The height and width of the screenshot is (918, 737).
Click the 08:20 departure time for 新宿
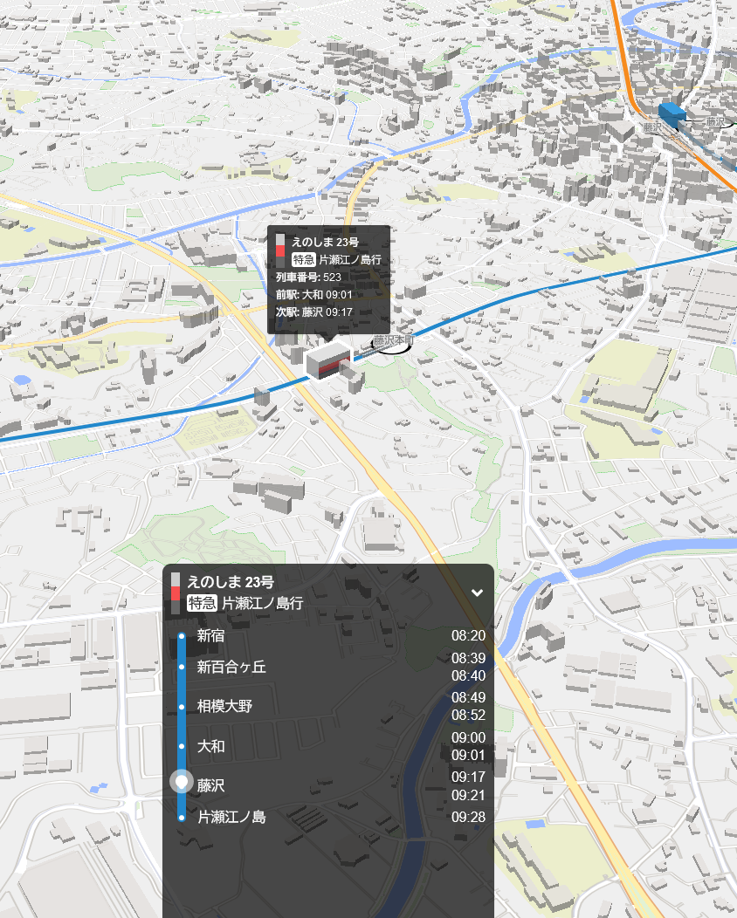468,636
